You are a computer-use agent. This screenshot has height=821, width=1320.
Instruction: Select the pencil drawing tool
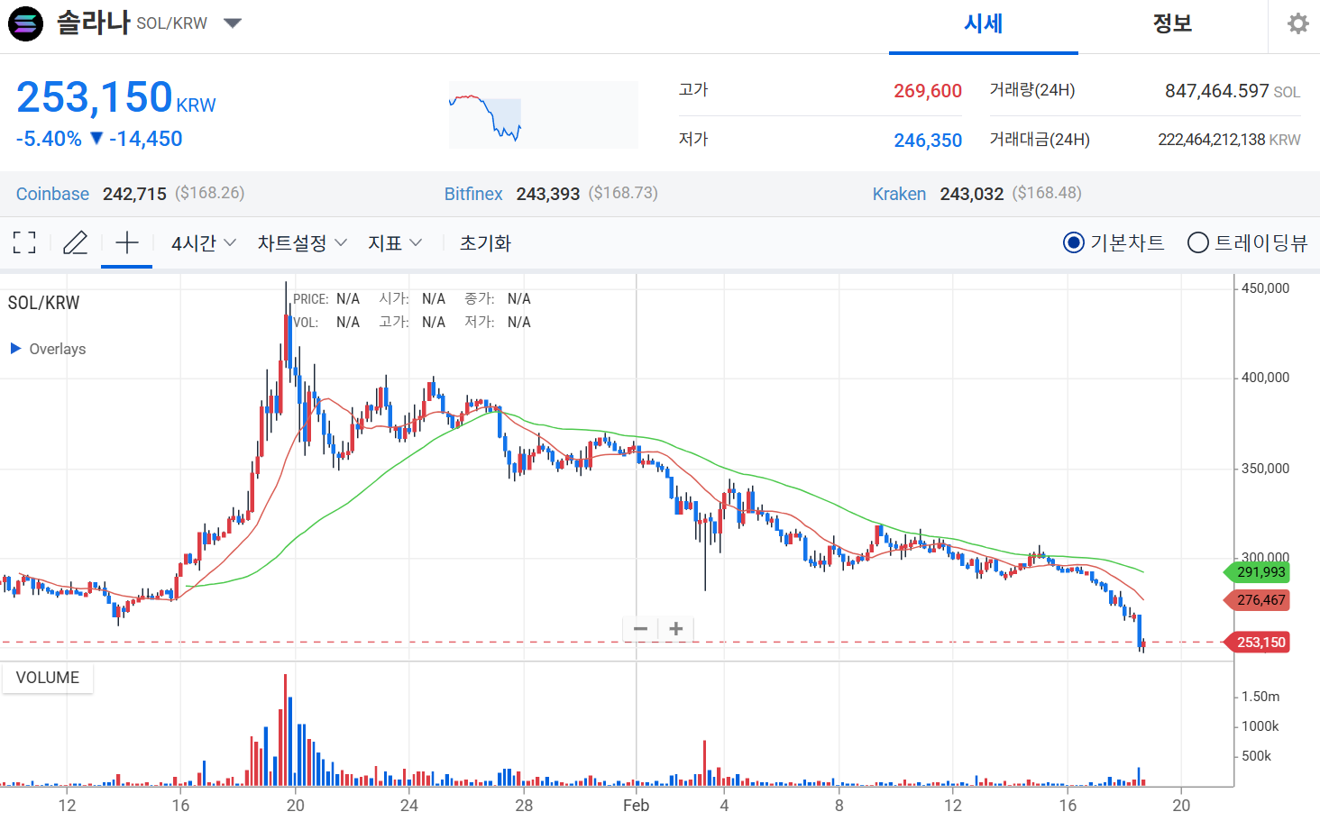(x=76, y=242)
